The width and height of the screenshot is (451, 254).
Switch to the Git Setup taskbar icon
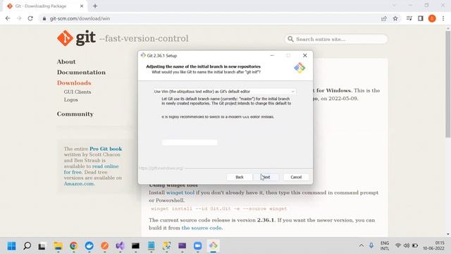pyautogui.click(x=213, y=246)
